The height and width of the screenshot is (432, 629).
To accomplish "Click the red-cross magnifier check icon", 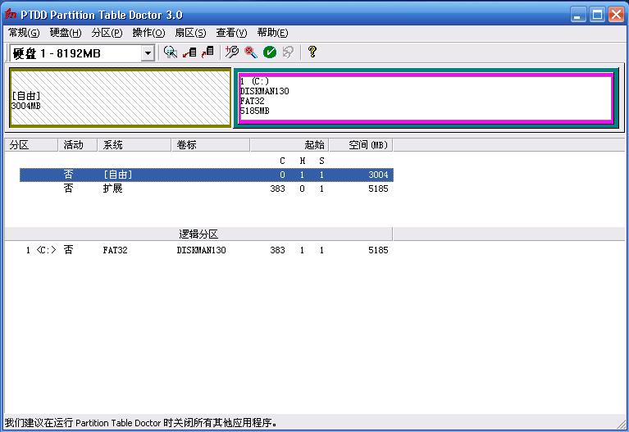I will (x=251, y=52).
